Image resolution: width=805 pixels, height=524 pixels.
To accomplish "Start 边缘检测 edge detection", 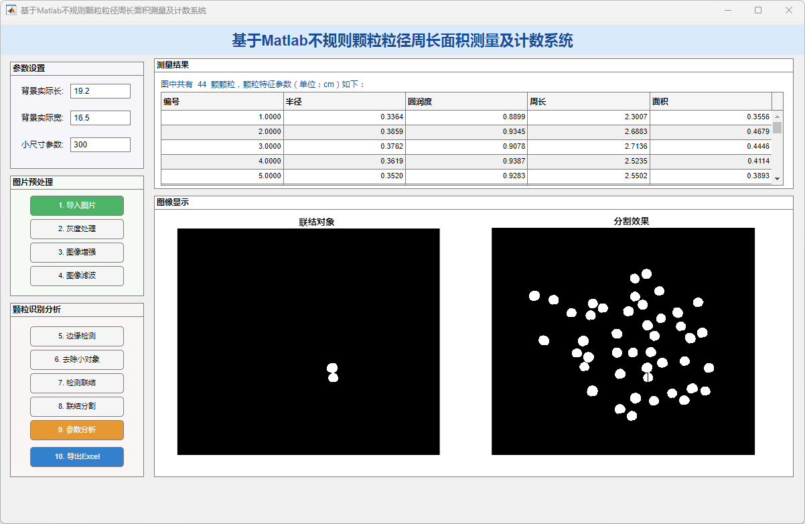I will point(77,336).
